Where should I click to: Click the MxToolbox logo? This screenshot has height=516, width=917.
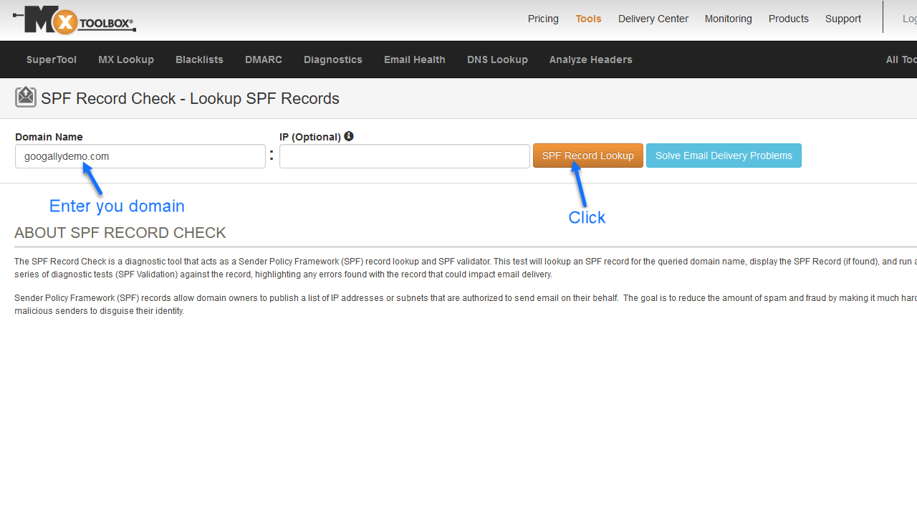click(x=75, y=20)
